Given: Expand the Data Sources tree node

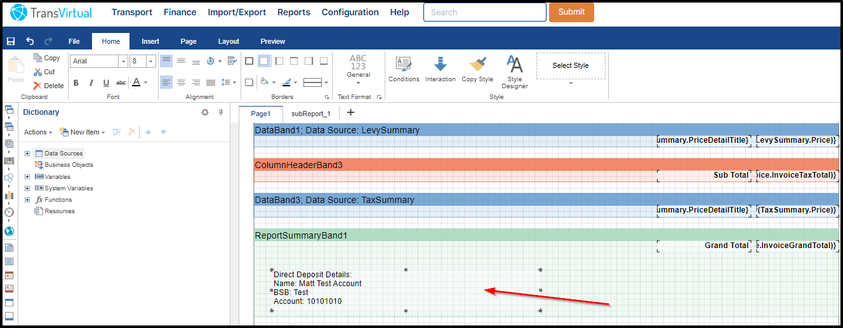Looking at the screenshot, I should click(27, 154).
